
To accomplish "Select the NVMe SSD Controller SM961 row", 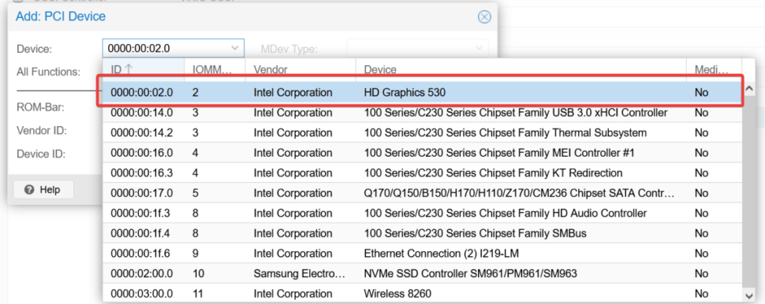I will point(423,273).
